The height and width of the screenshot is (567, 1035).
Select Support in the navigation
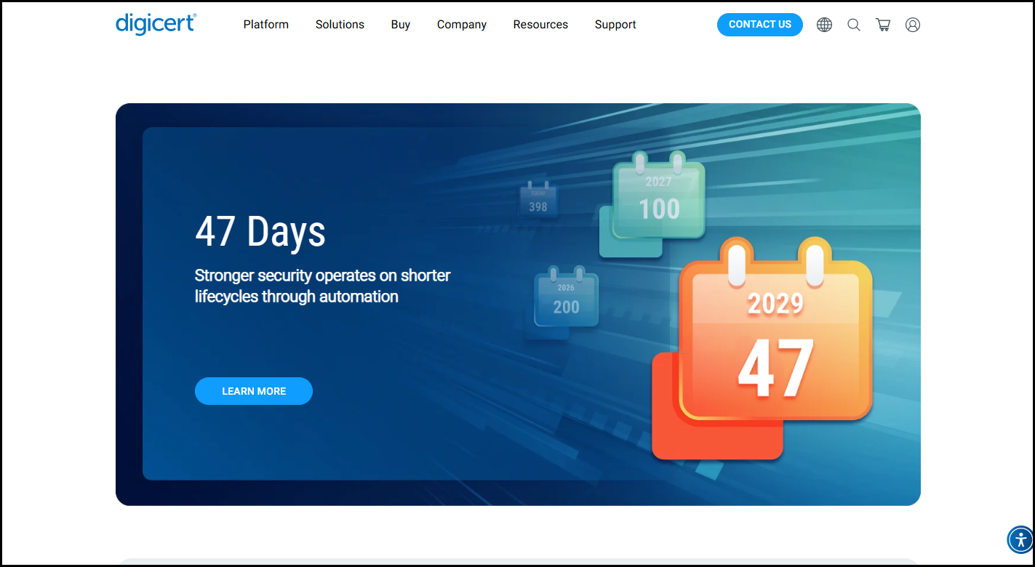pyautogui.click(x=615, y=24)
